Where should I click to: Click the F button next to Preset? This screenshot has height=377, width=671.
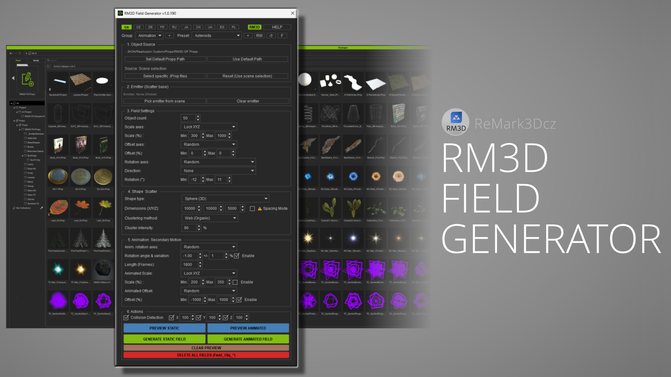pos(282,36)
